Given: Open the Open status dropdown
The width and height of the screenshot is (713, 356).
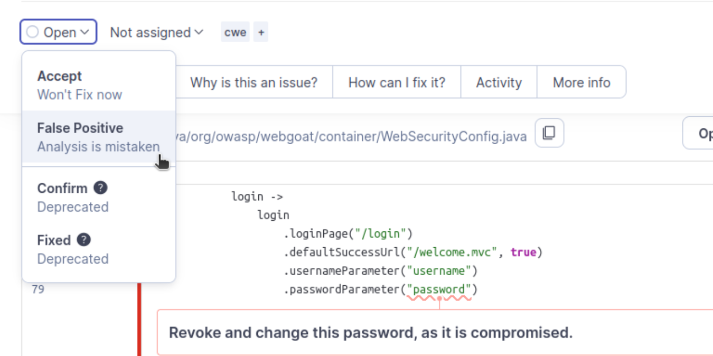Looking at the screenshot, I should 59,32.
